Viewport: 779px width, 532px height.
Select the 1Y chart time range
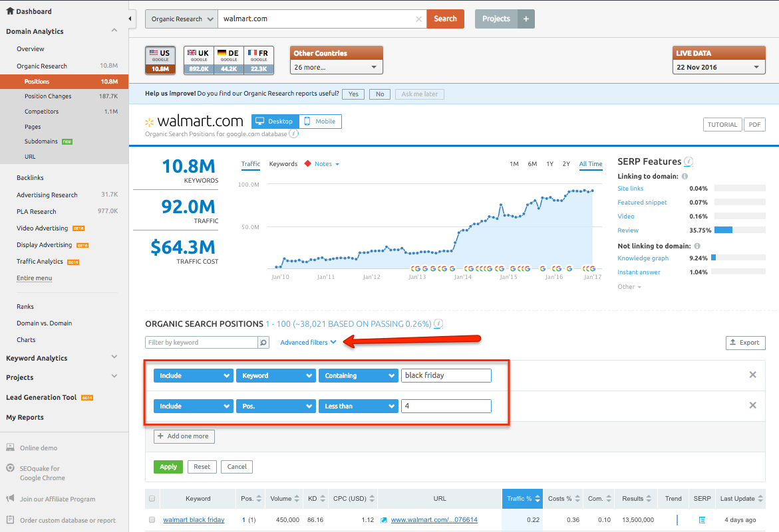point(549,164)
